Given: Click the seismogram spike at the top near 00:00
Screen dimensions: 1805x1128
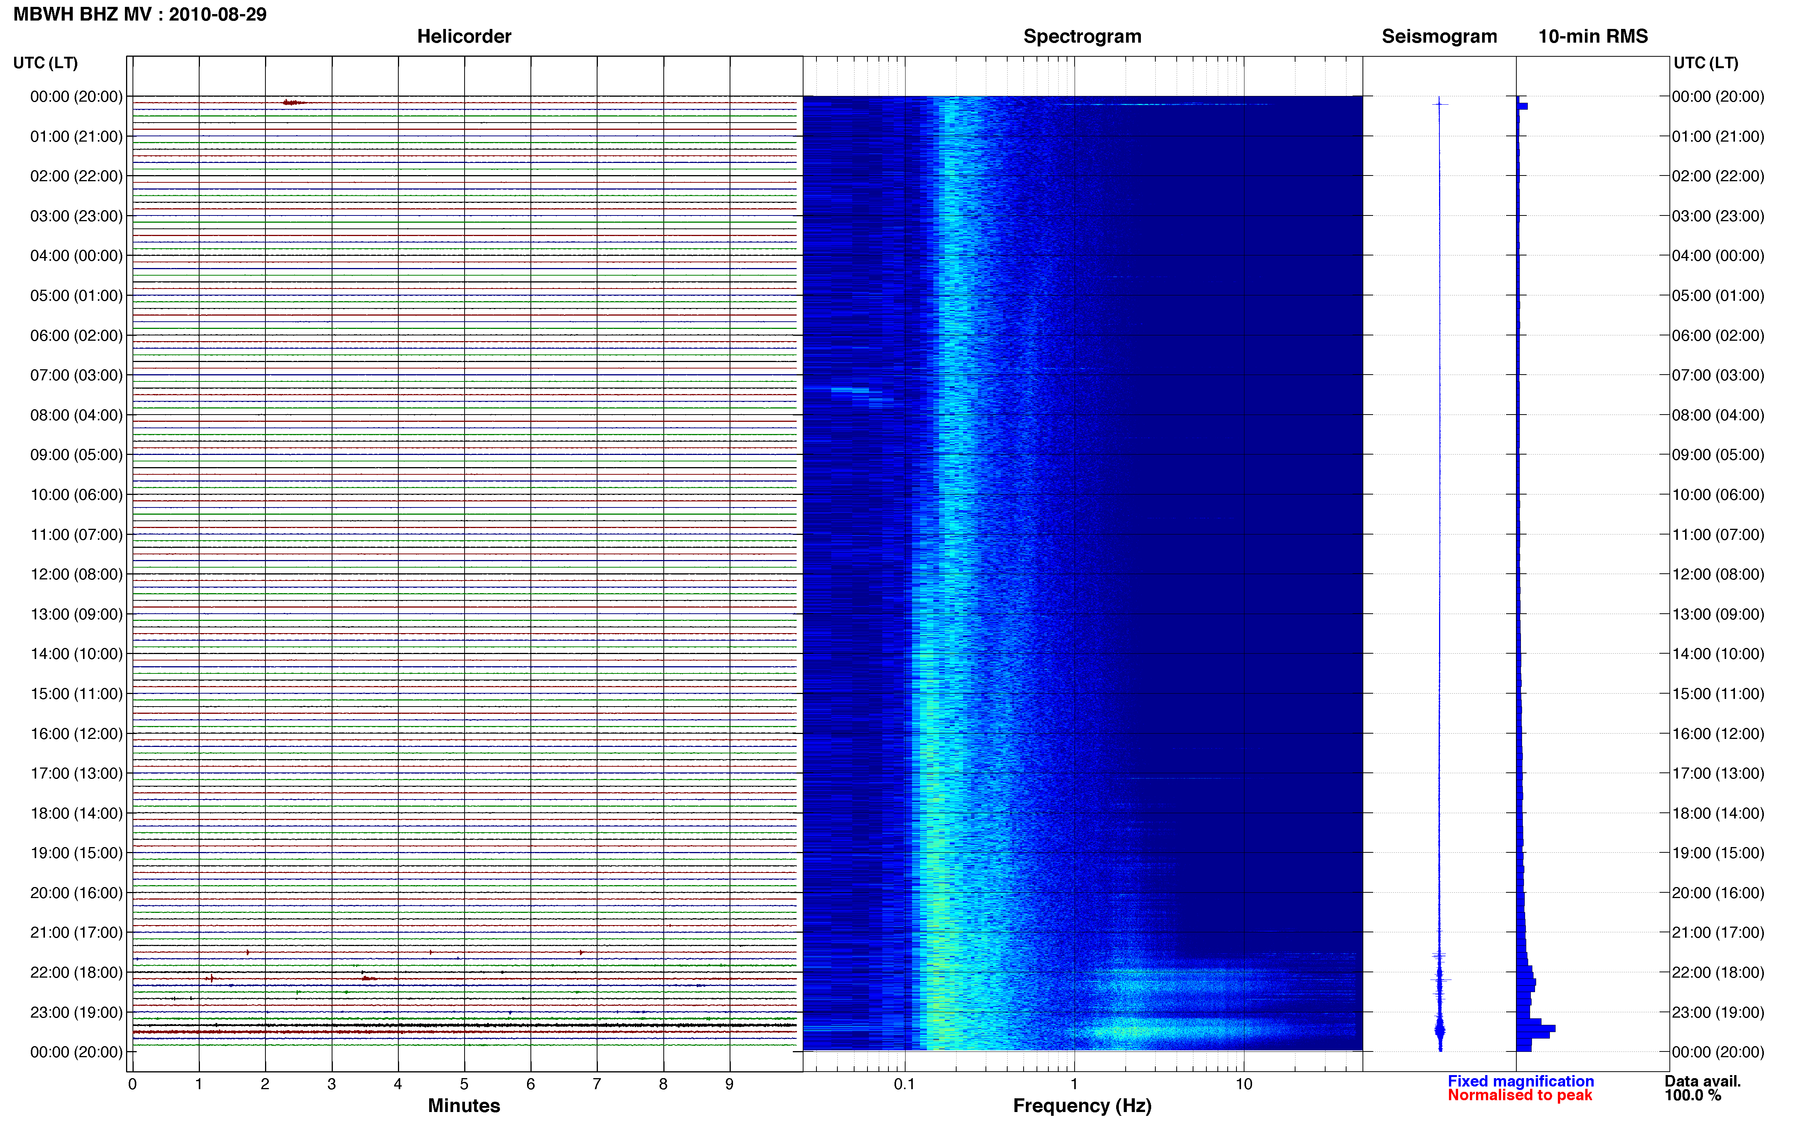Looking at the screenshot, I should coord(1439,104).
